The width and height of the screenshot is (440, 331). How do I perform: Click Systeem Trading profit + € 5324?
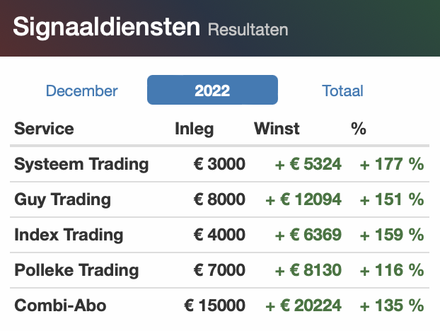pyautogui.click(x=308, y=164)
